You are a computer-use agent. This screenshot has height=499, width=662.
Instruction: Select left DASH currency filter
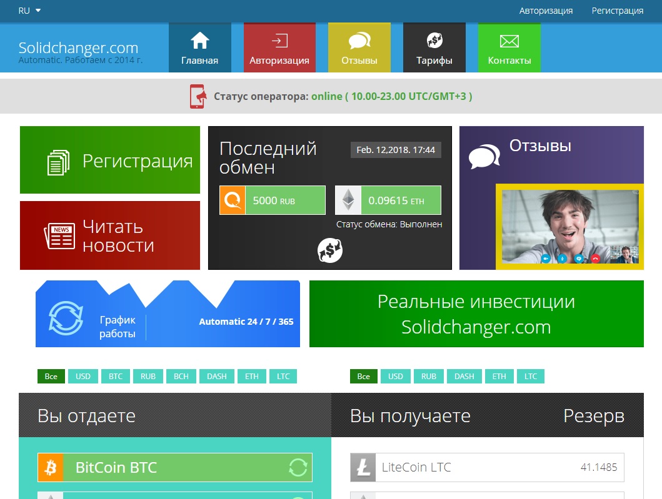click(x=216, y=376)
